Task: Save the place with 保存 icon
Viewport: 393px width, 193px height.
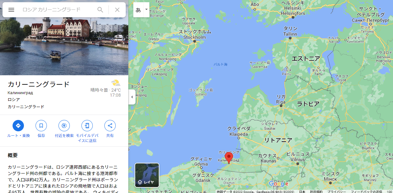Action: point(41,126)
